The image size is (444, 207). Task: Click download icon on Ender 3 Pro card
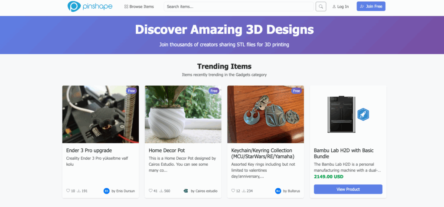[79, 191]
